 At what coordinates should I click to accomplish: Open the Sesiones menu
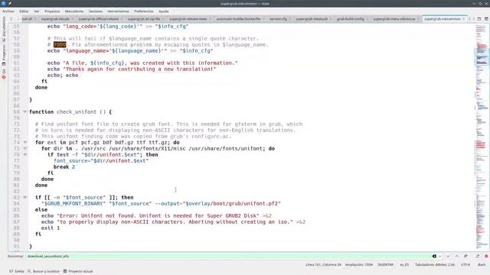[96, 11]
